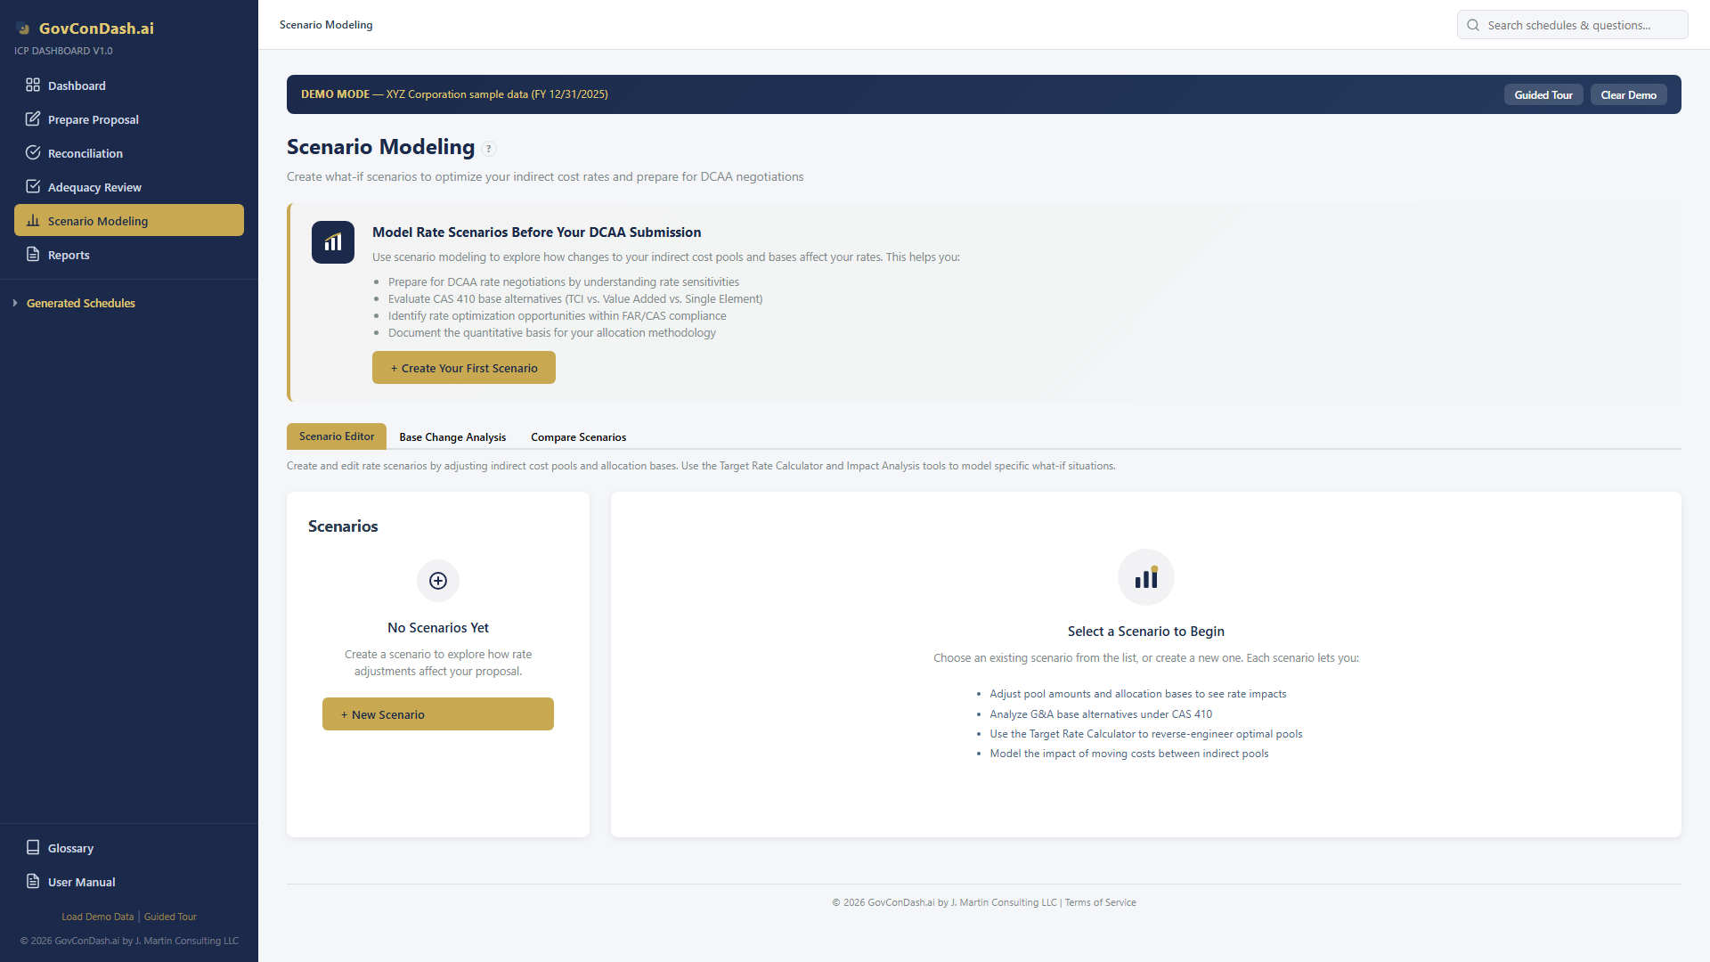Click the Adequacy Review checkbox icon

[x=33, y=187]
